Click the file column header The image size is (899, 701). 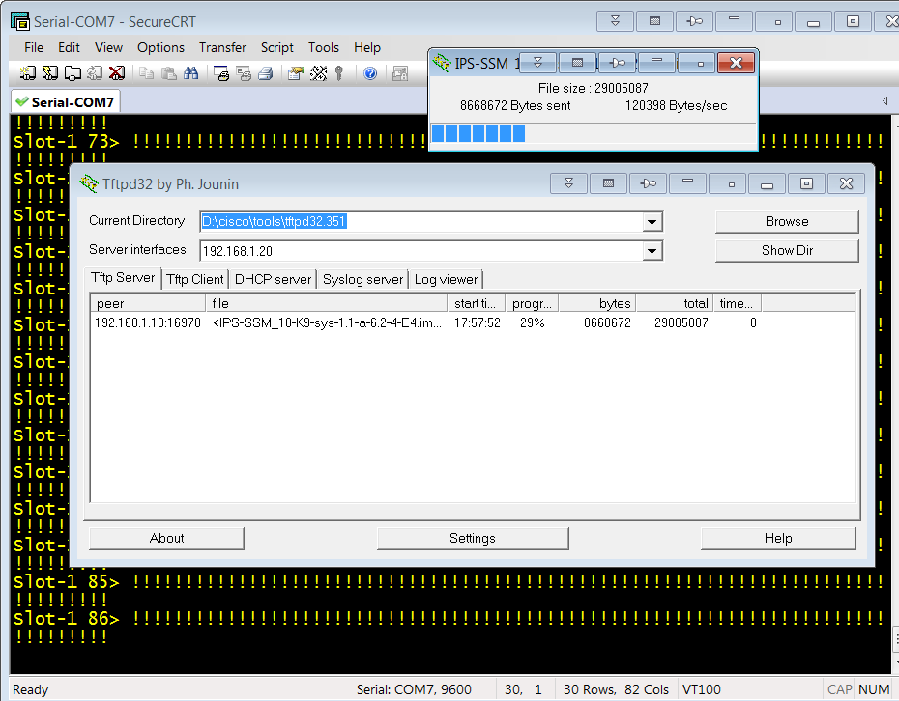326,303
